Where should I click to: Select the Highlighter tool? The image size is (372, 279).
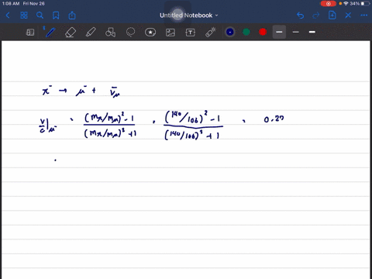[x=91, y=33]
